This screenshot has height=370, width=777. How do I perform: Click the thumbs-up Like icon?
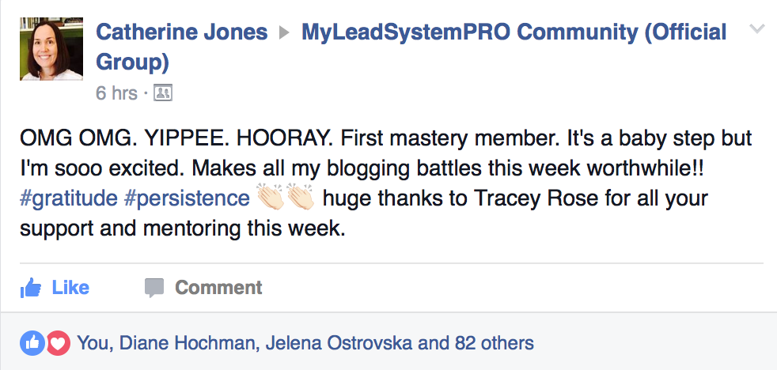click(x=31, y=288)
